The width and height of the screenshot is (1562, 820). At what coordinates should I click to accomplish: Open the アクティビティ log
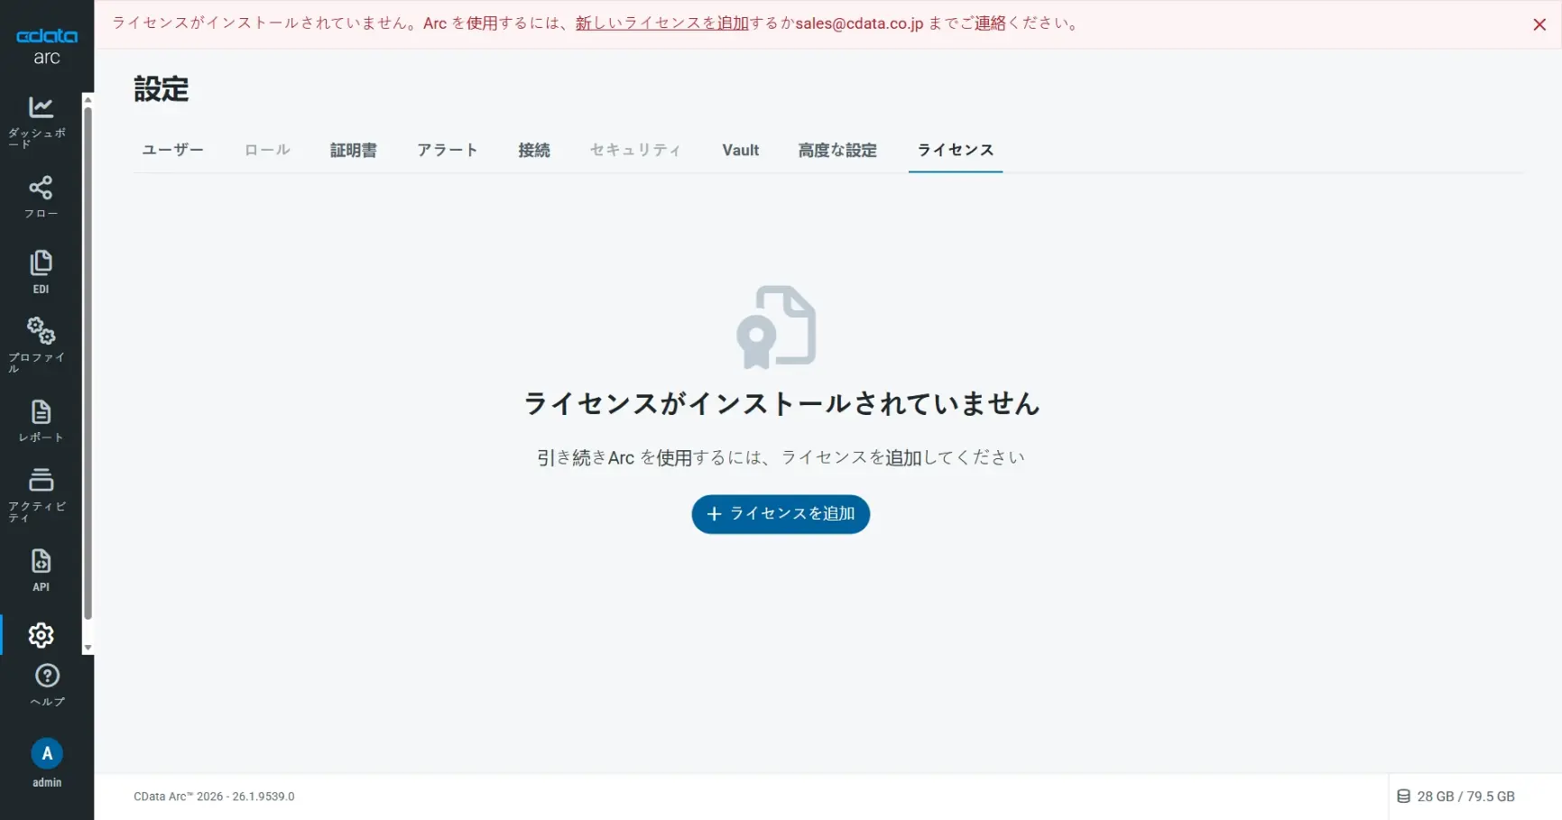(x=41, y=481)
